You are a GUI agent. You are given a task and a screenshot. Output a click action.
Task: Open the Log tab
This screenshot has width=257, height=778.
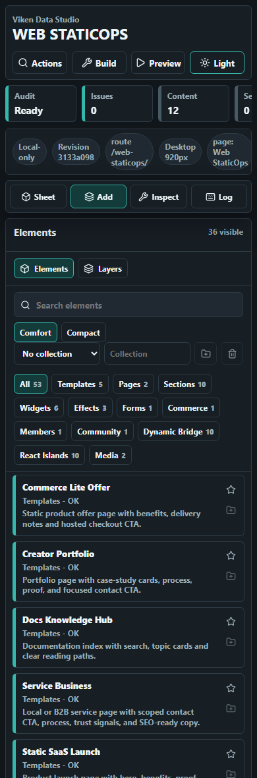219,197
